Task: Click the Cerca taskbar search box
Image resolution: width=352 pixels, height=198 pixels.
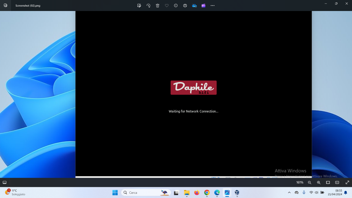Action: coord(146,193)
